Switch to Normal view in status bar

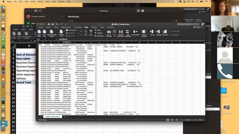click(x=168, y=120)
